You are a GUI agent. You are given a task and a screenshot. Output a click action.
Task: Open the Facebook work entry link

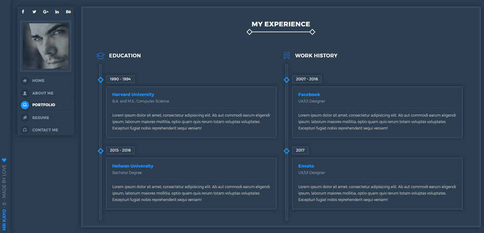[309, 94]
